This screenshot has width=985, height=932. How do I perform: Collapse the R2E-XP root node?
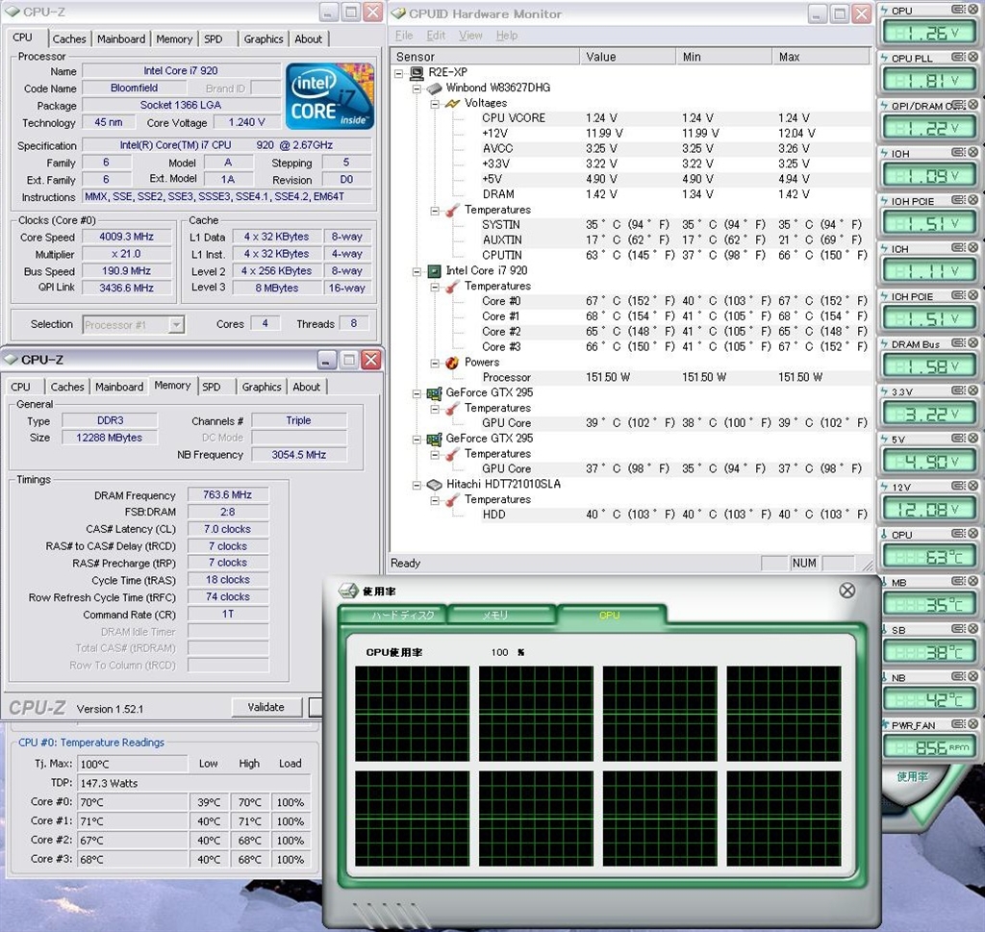point(400,72)
